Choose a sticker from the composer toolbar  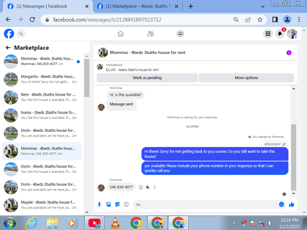(117, 204)
